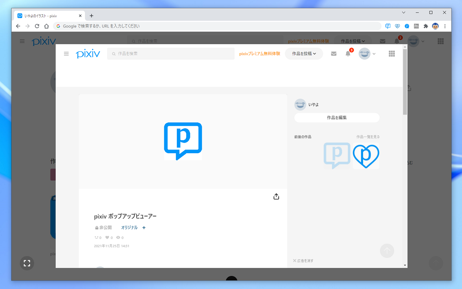
Task: Click the background page pixiv logo
Action: click(x=44, y=42)
